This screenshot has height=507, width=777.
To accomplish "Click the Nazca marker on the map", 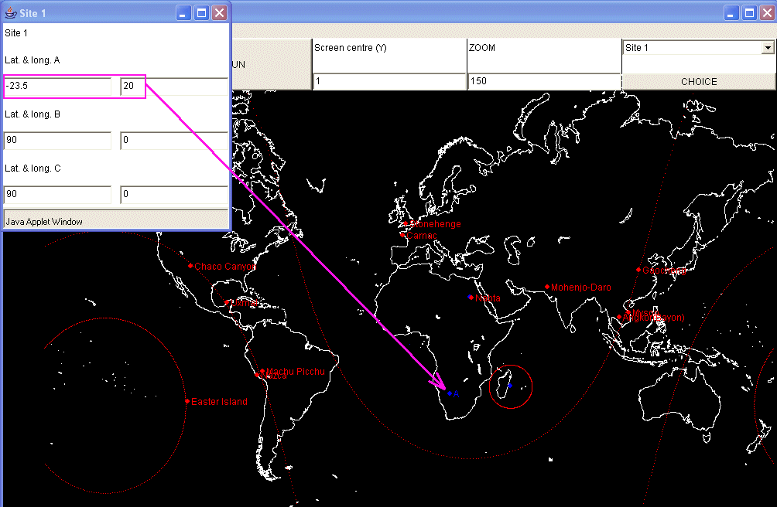I will click(x=257, y=376).
